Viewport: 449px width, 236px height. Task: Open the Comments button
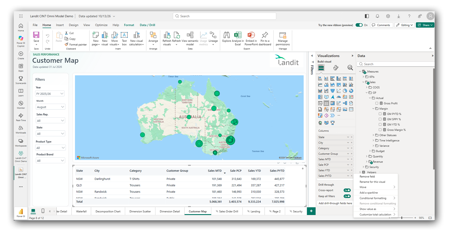point(381,25)
